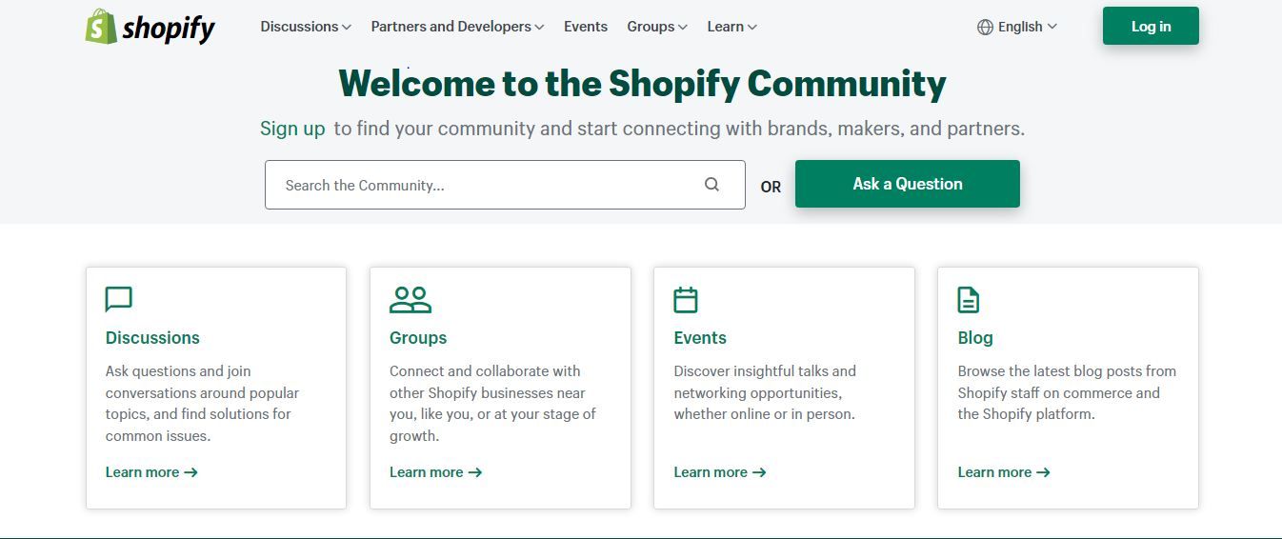This screenshot has width=1282, height=539.
Task: Click the Blog document icon
Action: pyautogui.click(x=969, y=300)
